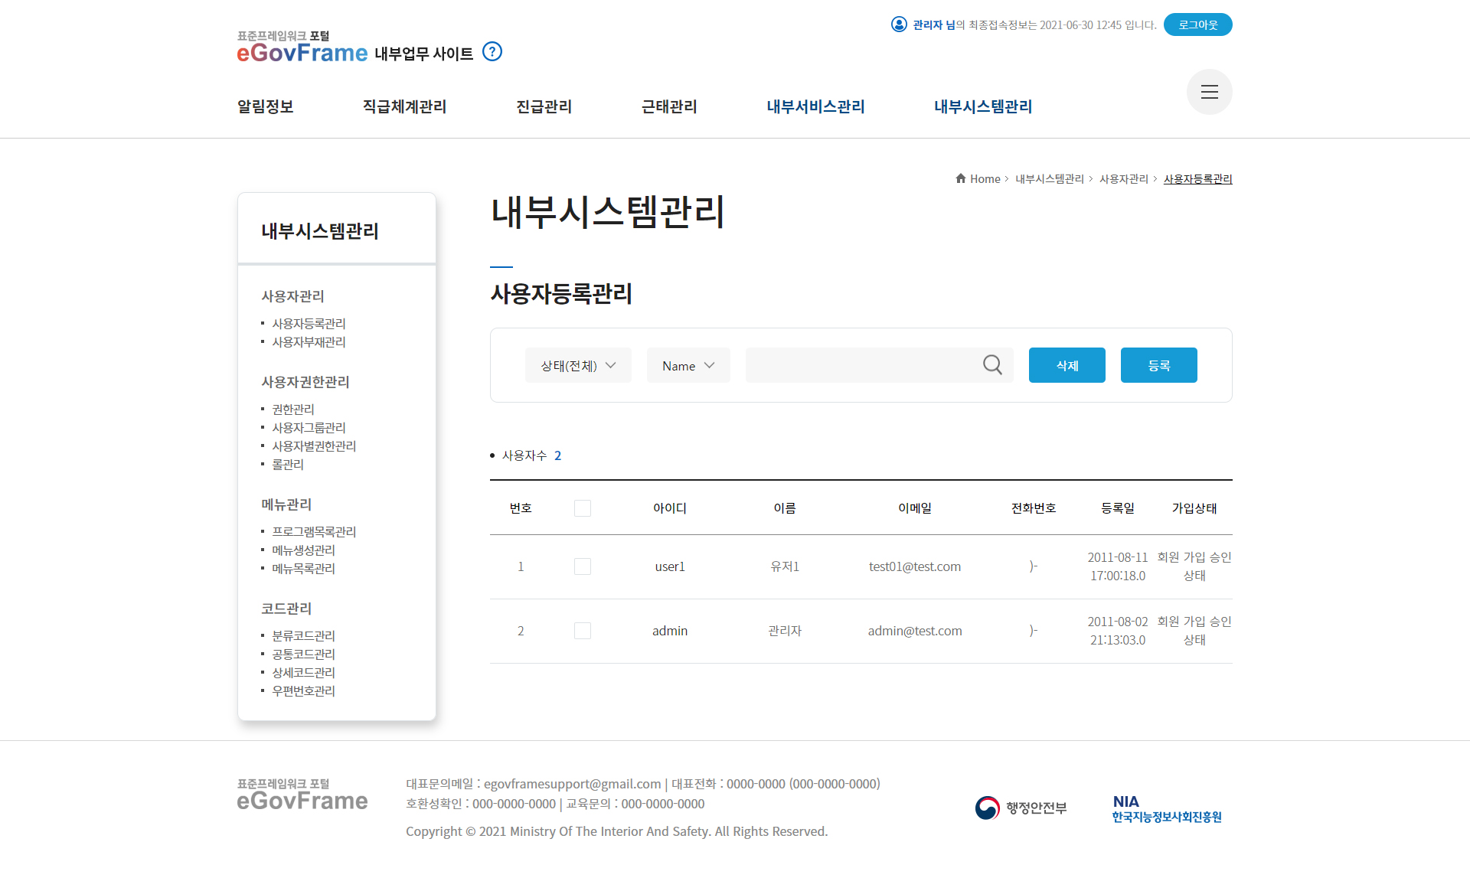This screenshot has height=878, width=1470.
Task: Toggle the select-all header checkbox
Action: pyautogui.click(x=583, y=508)
